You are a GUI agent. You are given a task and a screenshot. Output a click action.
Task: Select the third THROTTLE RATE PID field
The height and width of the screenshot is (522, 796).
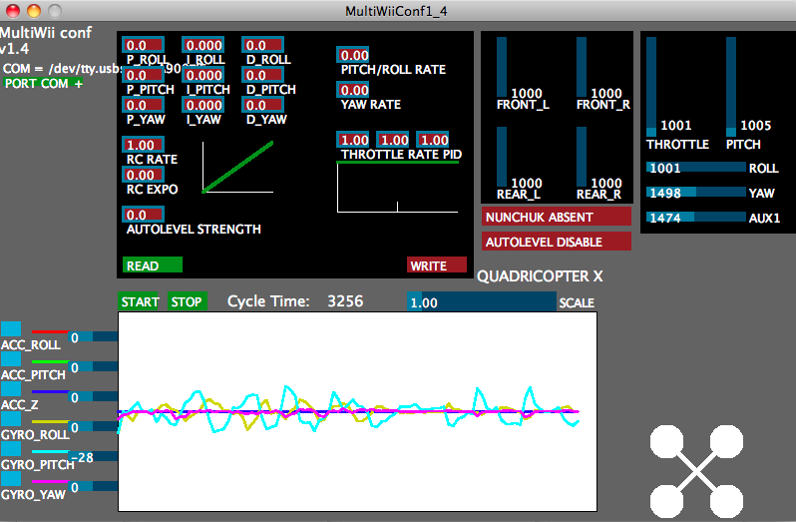433,140
